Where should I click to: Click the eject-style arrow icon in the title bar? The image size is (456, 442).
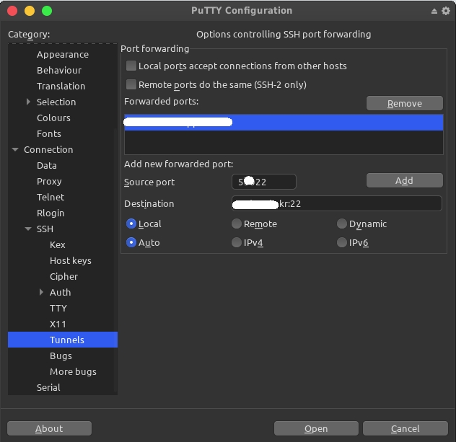tap(434, 11)
